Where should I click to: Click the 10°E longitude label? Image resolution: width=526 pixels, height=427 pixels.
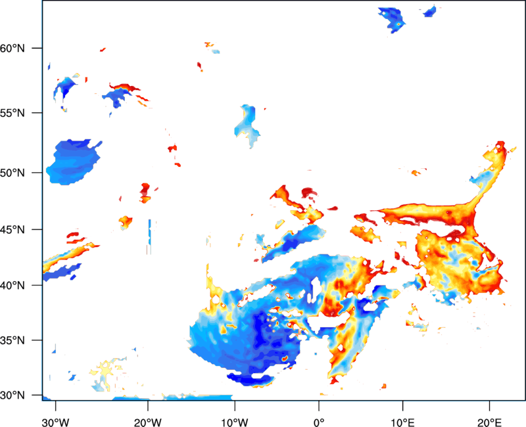(x=402, y=422)
